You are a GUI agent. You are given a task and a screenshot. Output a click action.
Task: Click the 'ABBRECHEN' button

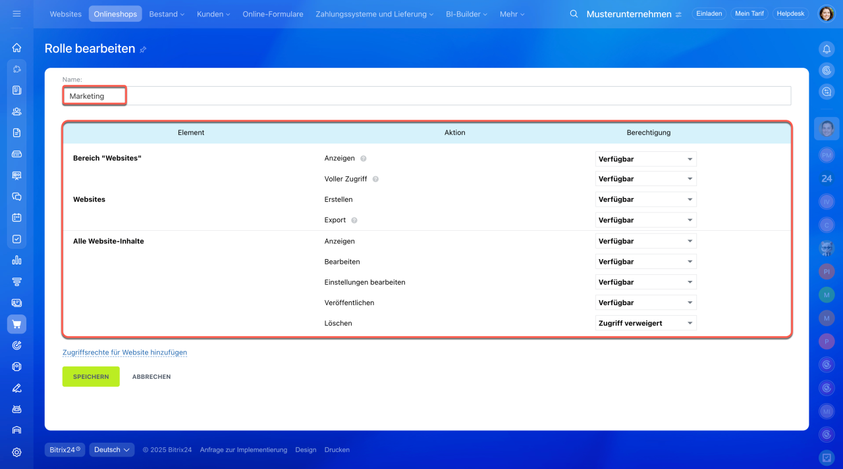click(151, 377)
